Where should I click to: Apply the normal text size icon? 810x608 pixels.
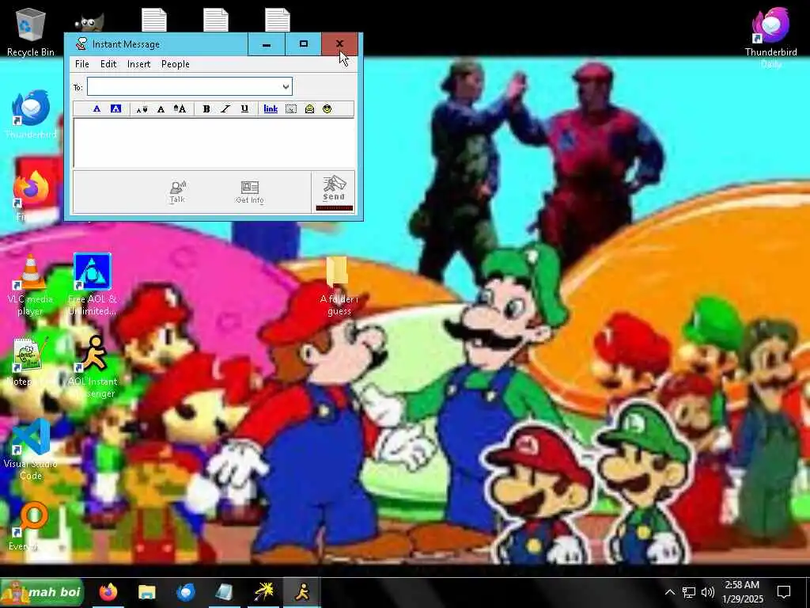161,108
